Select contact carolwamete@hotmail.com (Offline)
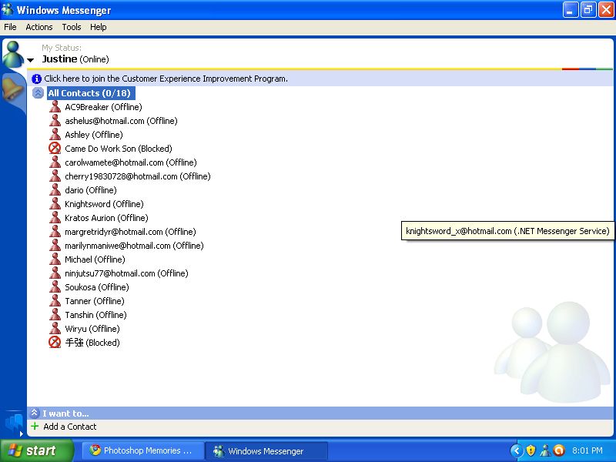Image resolution: width=616 pixels, height=462 pixels. (x=131, y=162)
